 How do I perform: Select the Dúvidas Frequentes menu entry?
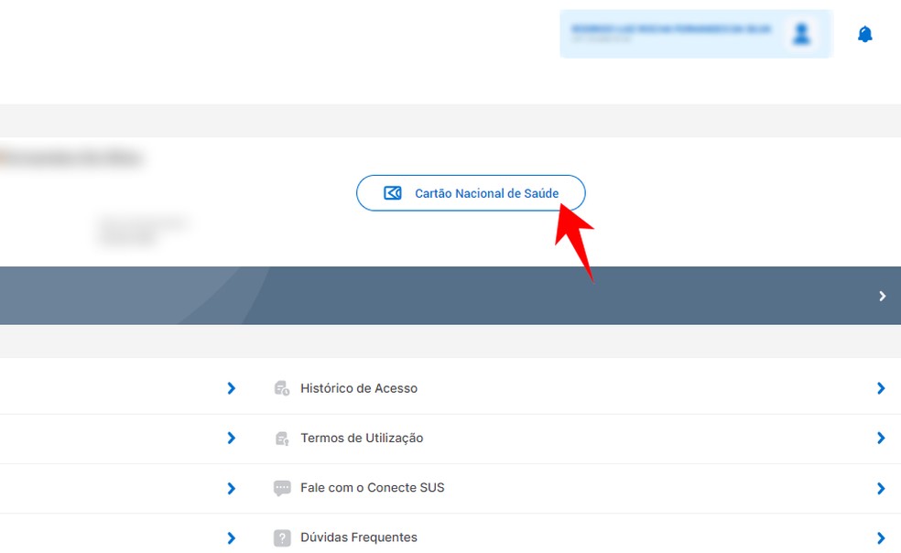tap(358, 537)
